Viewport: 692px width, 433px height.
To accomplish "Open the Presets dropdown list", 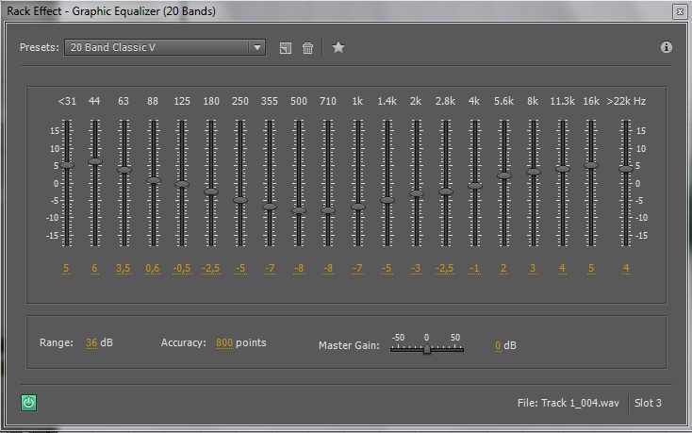I will (258, 47).
